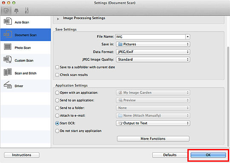
Task: Click the Auto Scan label in sidebar
Action: tap(22, 22)
